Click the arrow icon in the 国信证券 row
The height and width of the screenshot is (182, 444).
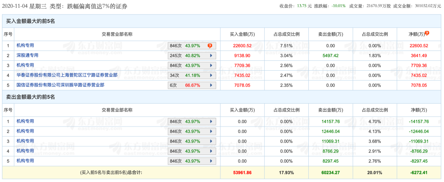pyautogui.click(x=211, y=85)
